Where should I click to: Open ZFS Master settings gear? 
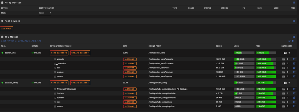click(293, 41)
